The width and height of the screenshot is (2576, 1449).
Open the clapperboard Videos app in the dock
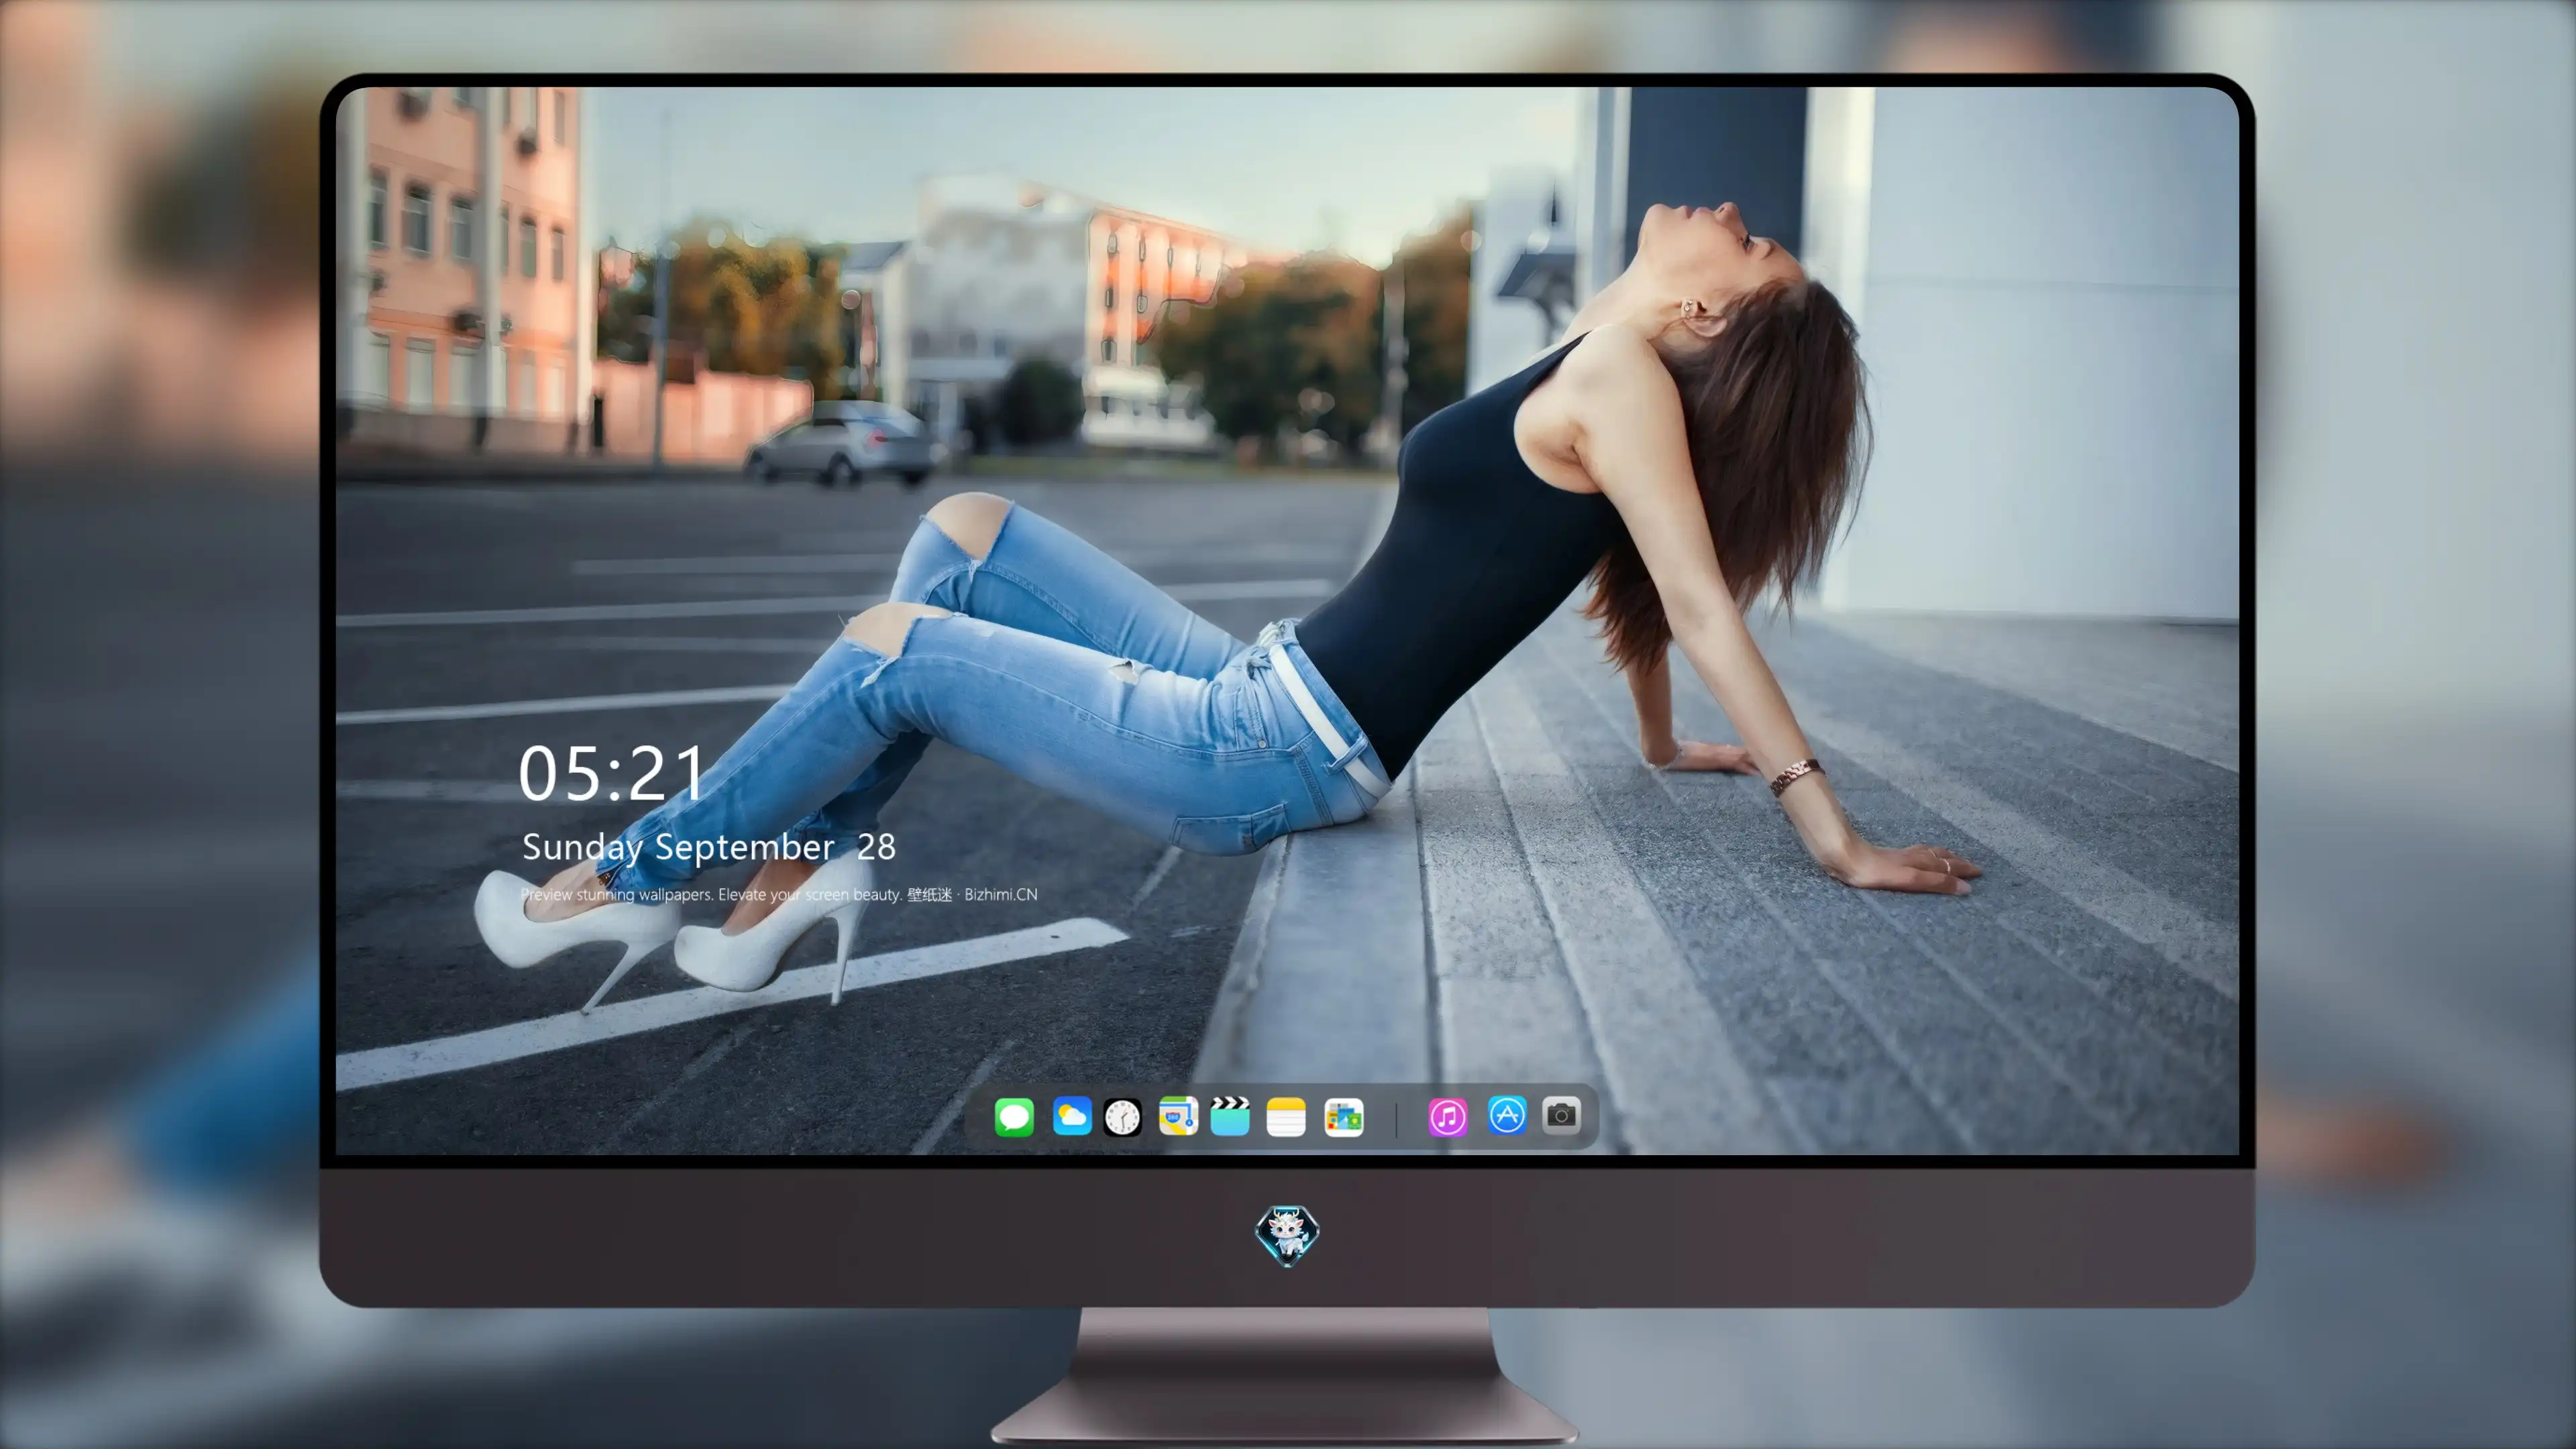(1230, 1116)
